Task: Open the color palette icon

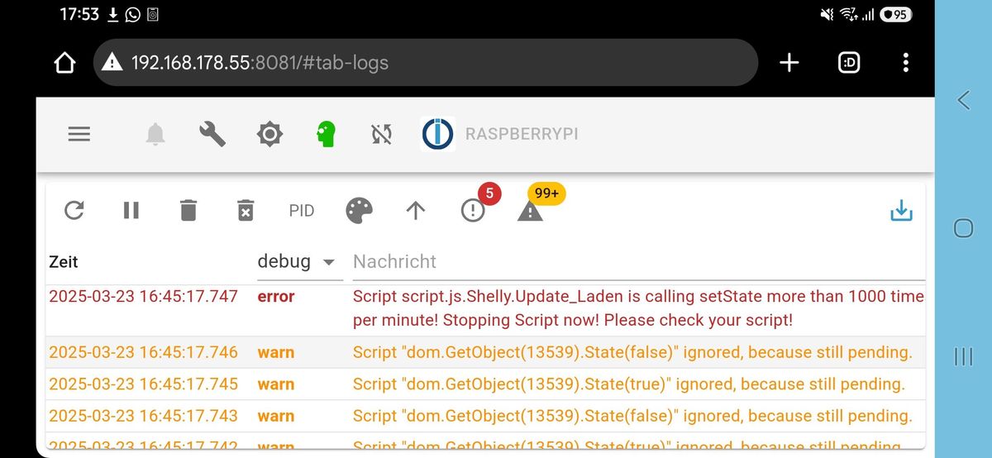Action: coord(359,211)
